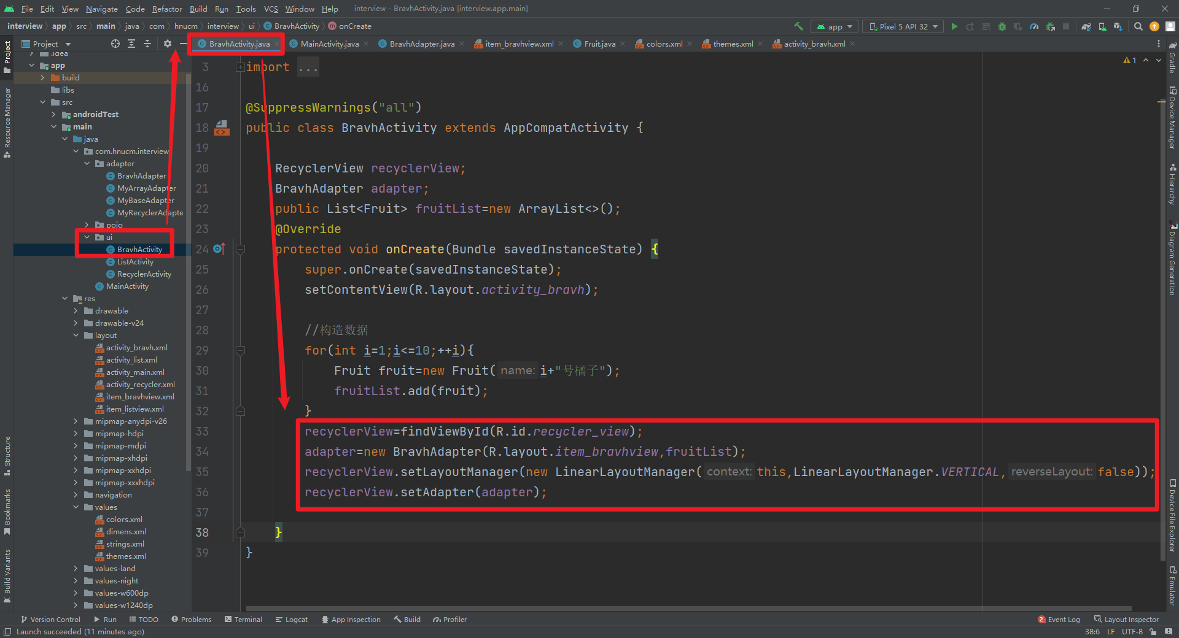
Task: Click the orange update available icon
Action: 1154,26
